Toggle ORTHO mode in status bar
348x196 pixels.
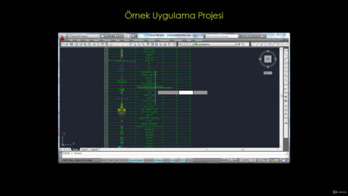tap(125, 160)
